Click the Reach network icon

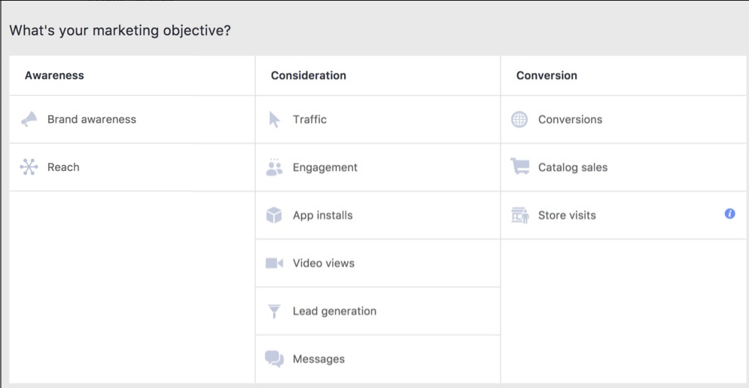tap(29, 167)
